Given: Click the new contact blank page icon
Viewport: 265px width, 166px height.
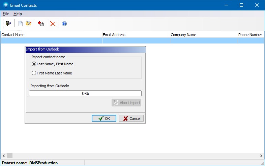Looking at the screenshot, I should click(x=21, y=24).
